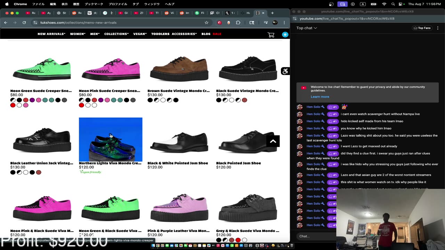Screen dimensions: 445x250
Task: Open the ウィンドウ menu in the menu bar
Action: click(152, 4)
